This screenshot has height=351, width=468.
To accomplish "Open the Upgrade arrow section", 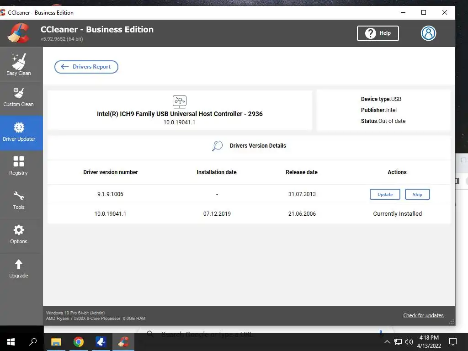I will click(18, 269).
